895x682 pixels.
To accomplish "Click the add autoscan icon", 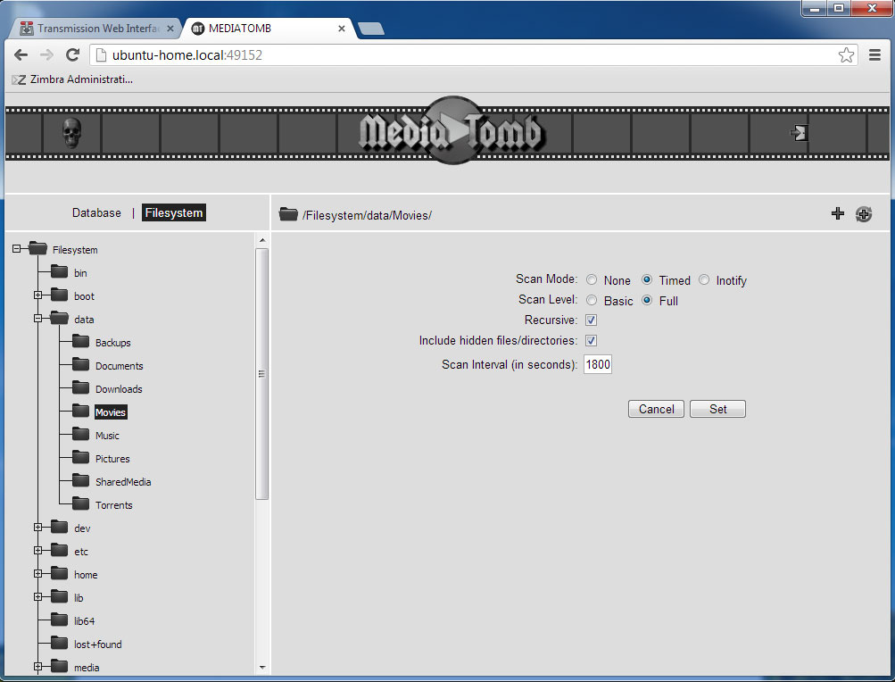I will click(864, 214).
